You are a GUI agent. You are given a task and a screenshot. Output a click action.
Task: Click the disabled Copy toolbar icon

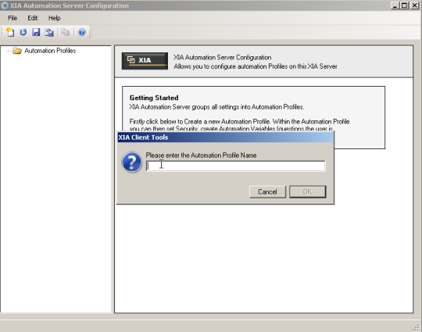pyautogui.click(x=65, y=32)
